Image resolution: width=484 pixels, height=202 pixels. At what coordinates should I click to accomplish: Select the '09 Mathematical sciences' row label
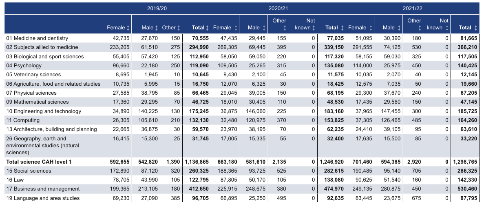[x=38, y=102]
